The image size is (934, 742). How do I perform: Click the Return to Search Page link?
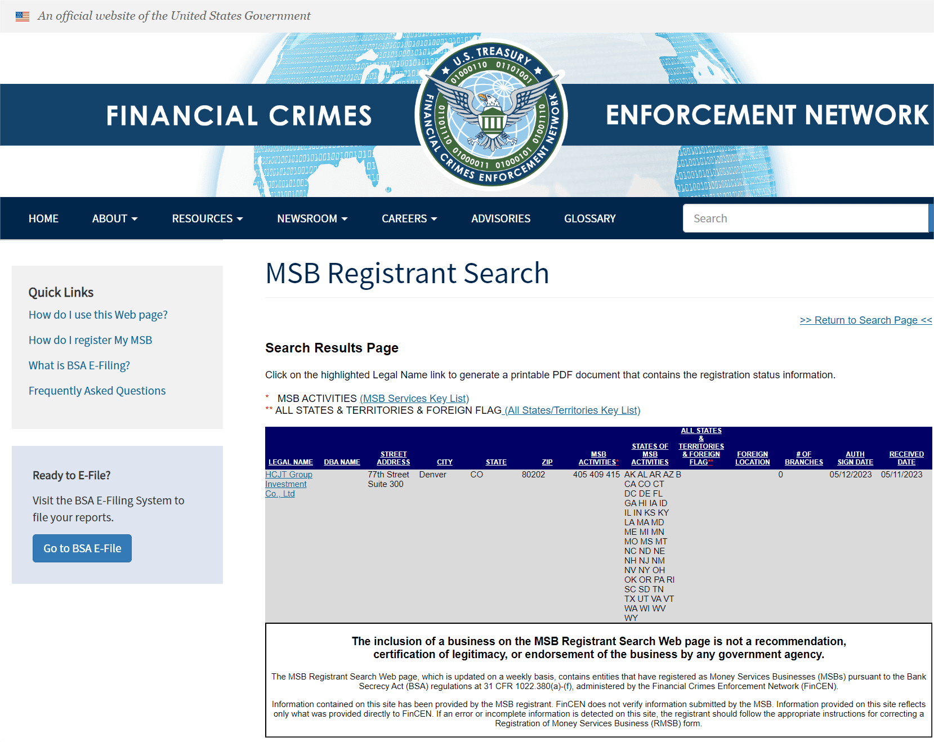(866, 320)
